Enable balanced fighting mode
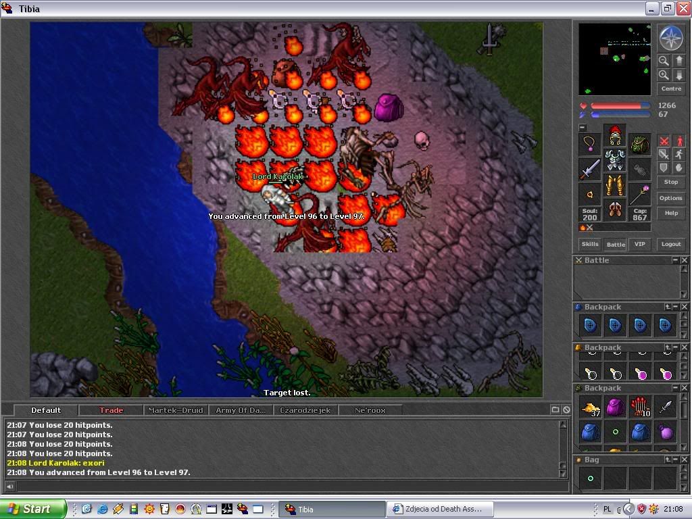 [x=664, y=154]
